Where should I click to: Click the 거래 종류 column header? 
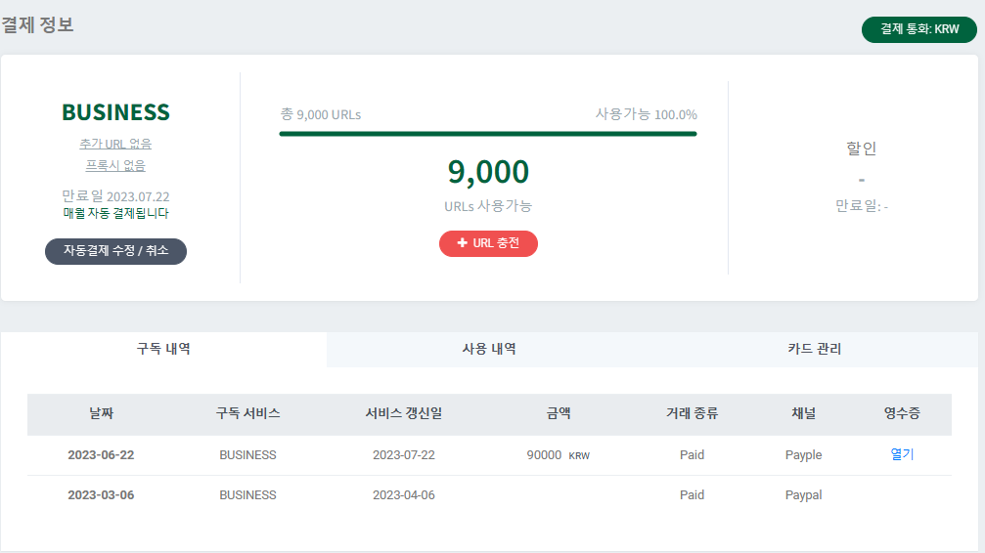click(692, 413)
